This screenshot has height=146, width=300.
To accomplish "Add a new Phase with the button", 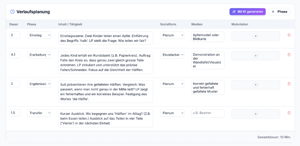I will [279, 12].
